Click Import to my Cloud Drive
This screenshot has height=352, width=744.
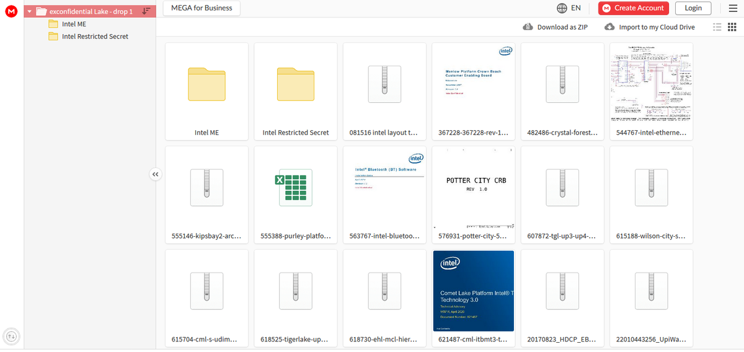[x=650, y=27]
